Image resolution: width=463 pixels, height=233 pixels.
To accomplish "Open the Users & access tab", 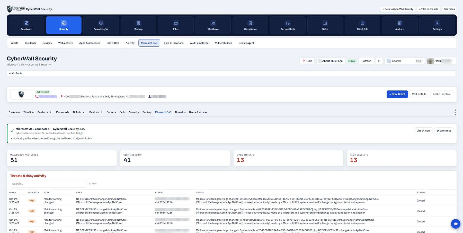I will tap(198, 112).
